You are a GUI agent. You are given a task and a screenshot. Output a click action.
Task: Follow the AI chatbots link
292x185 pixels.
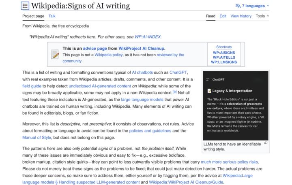coord(142,72)
